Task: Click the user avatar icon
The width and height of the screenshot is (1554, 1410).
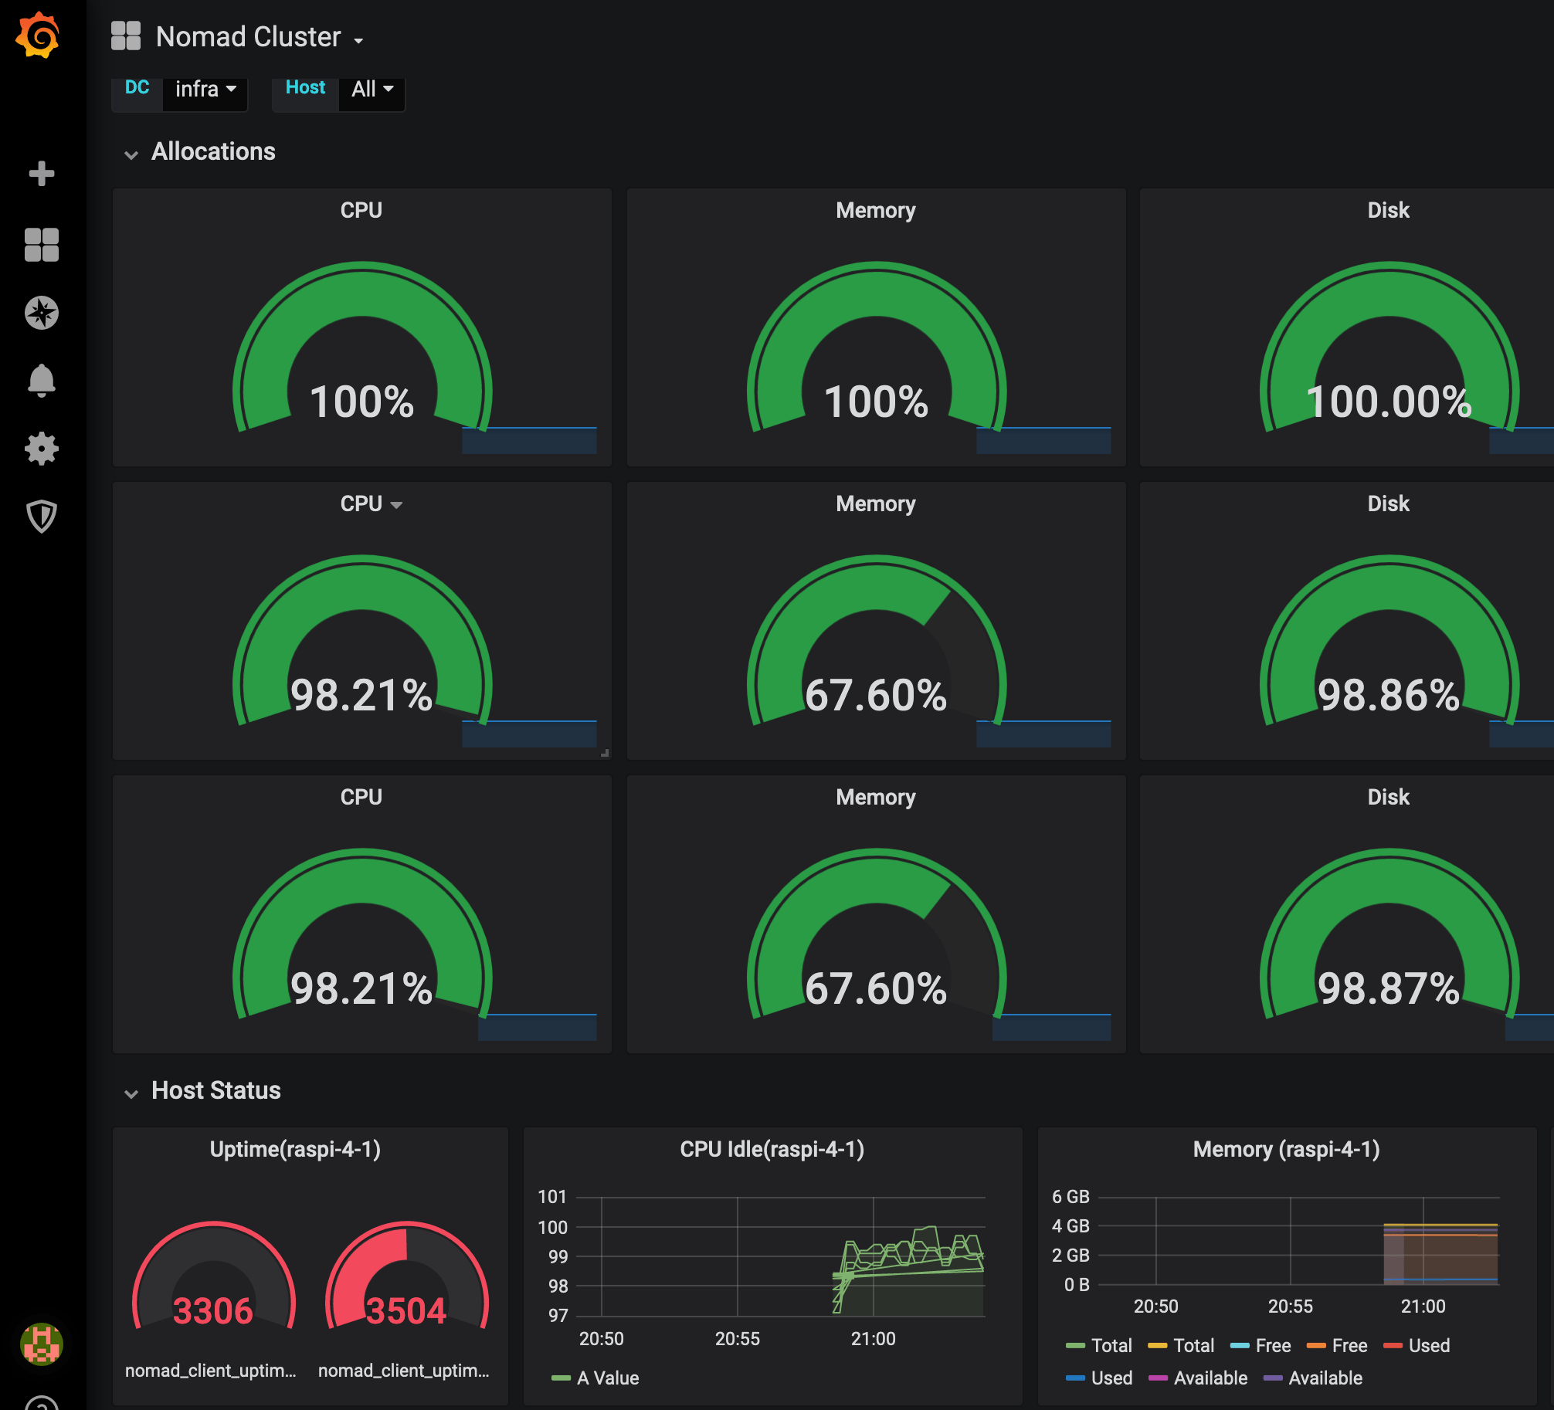Action: point(42,1344)
